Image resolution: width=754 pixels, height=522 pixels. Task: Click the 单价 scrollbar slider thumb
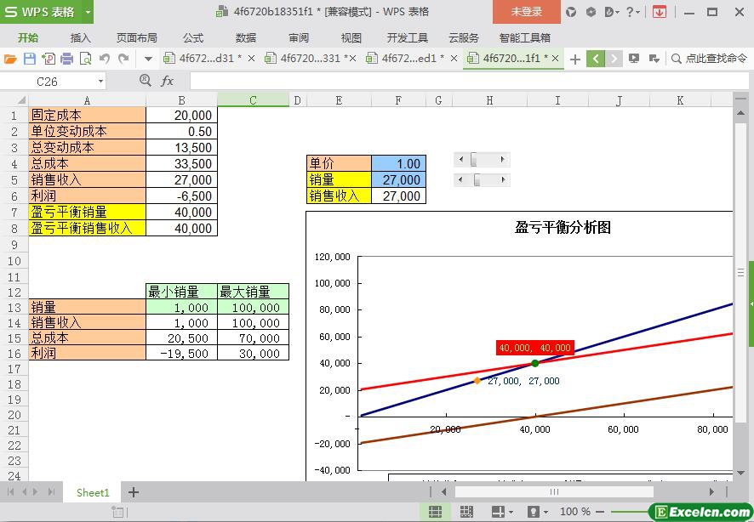(473, 159)
